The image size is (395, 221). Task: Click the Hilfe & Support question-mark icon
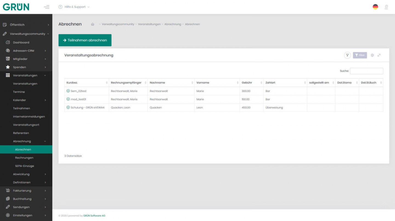pos(60,7)
